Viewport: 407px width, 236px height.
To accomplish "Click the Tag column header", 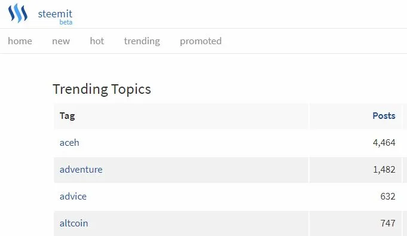I will tap(67, 116).
